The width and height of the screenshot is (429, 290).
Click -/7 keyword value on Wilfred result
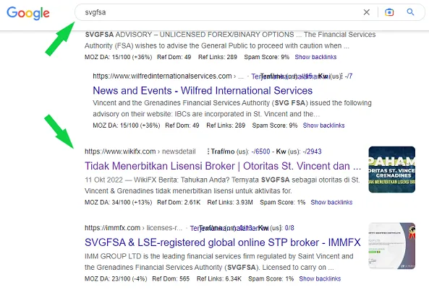click(x=349, y=76)
